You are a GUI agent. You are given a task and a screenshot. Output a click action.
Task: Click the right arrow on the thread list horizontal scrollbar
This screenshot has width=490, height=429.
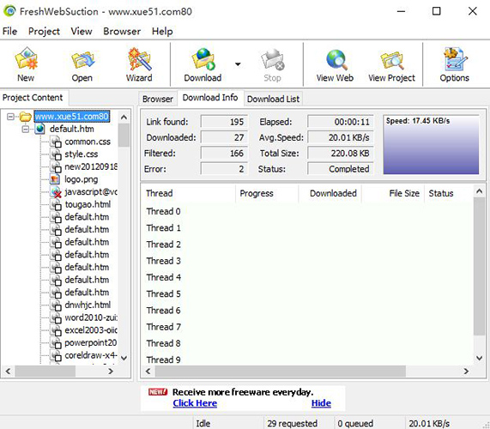tap(466, 372)
